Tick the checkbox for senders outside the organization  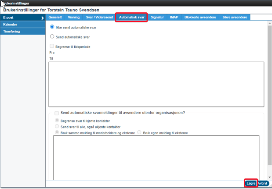pyautogui.click(x=57, y=113)
